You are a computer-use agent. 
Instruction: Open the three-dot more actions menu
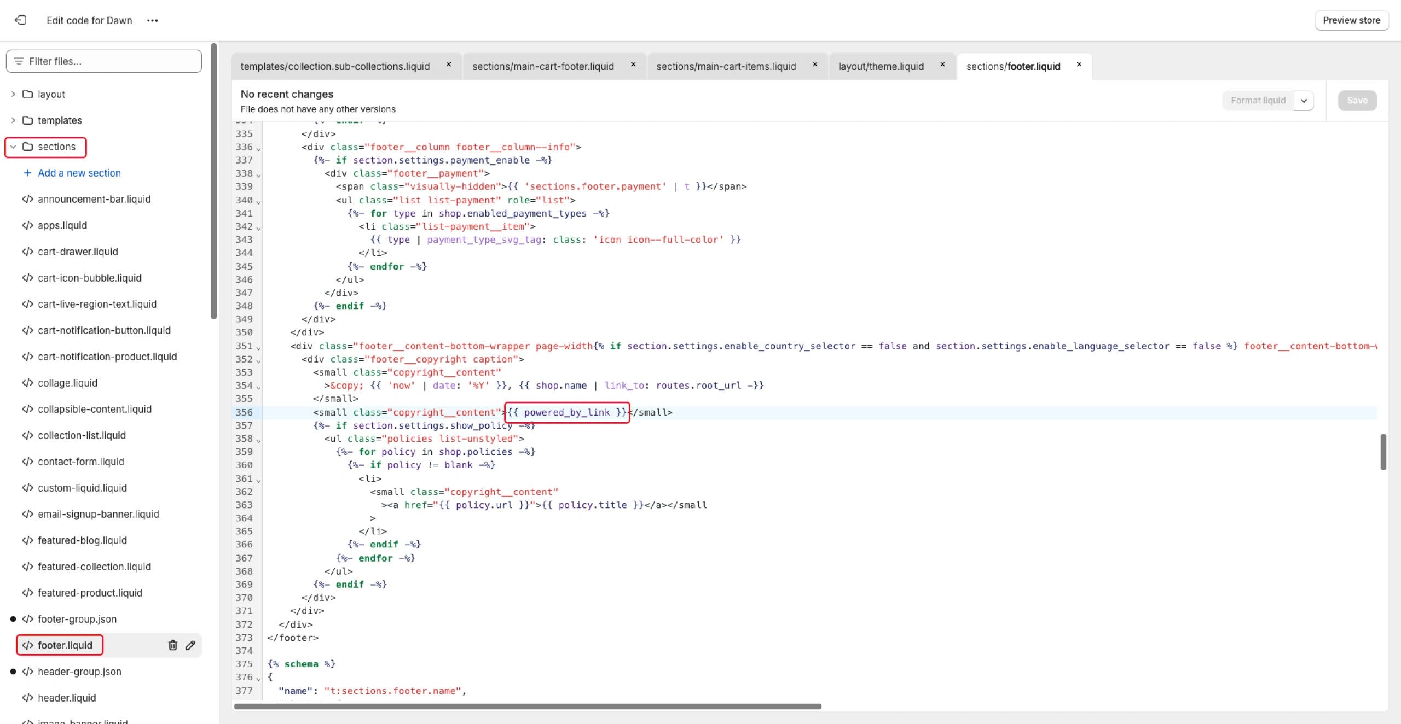pyautogui.click(x=152, y=20)
